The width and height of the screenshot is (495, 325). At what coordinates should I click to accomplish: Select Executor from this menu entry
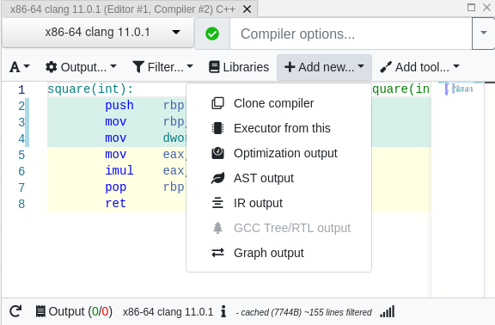click(278, 128)
